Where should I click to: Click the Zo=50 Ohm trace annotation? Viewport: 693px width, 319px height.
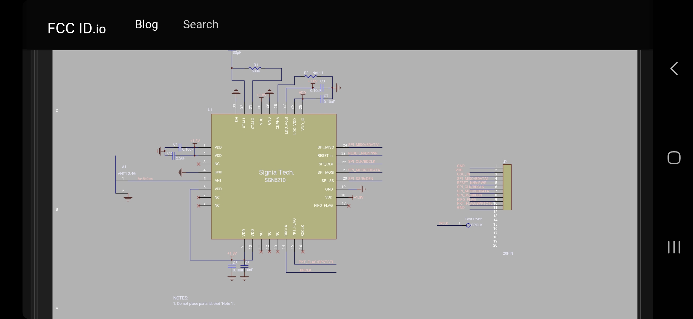(x=145, y=179)
